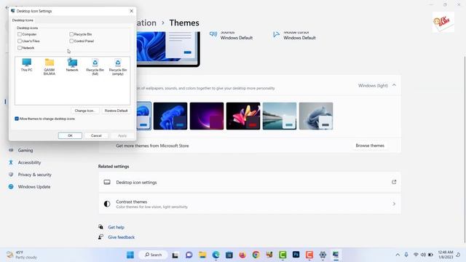Open Windows Update in Settings sidebar
The height and width of the screenshot is (262, 466).
[34, 187]
